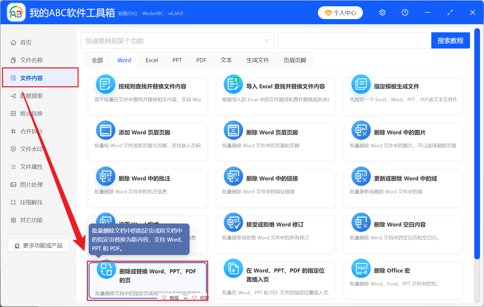484x307 pixels.
Task: Open 个人中心 in the title bar
Action: pyautogui.click(x=340, y=12)
